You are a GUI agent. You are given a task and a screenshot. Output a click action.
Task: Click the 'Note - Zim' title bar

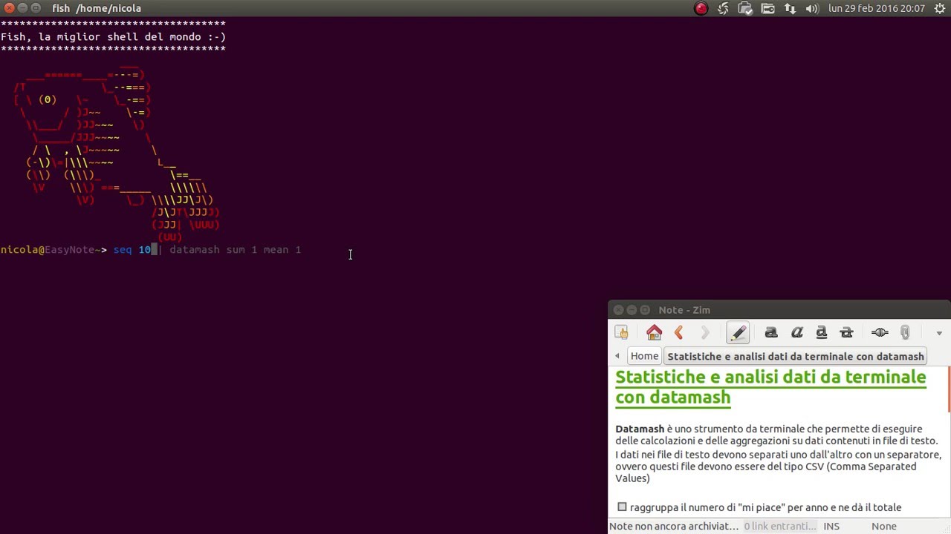point(779,310)
